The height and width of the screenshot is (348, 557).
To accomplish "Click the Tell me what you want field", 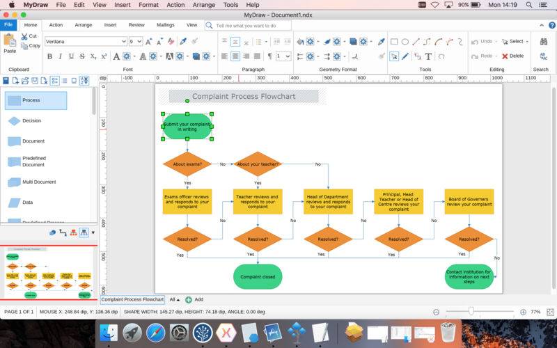I will click(248, 26).
